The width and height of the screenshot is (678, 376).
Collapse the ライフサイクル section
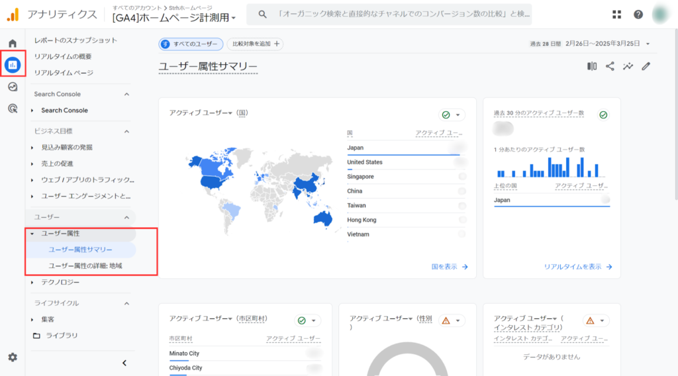click(x=126, y=303)
